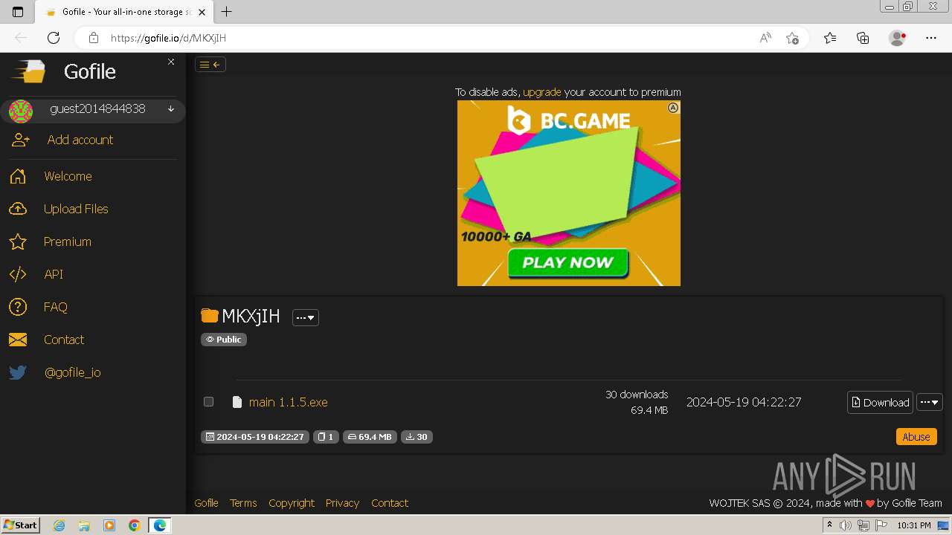The image size is (952, 535).
Task: Click the upgrade link above the ad
Action: pos(541,92)
